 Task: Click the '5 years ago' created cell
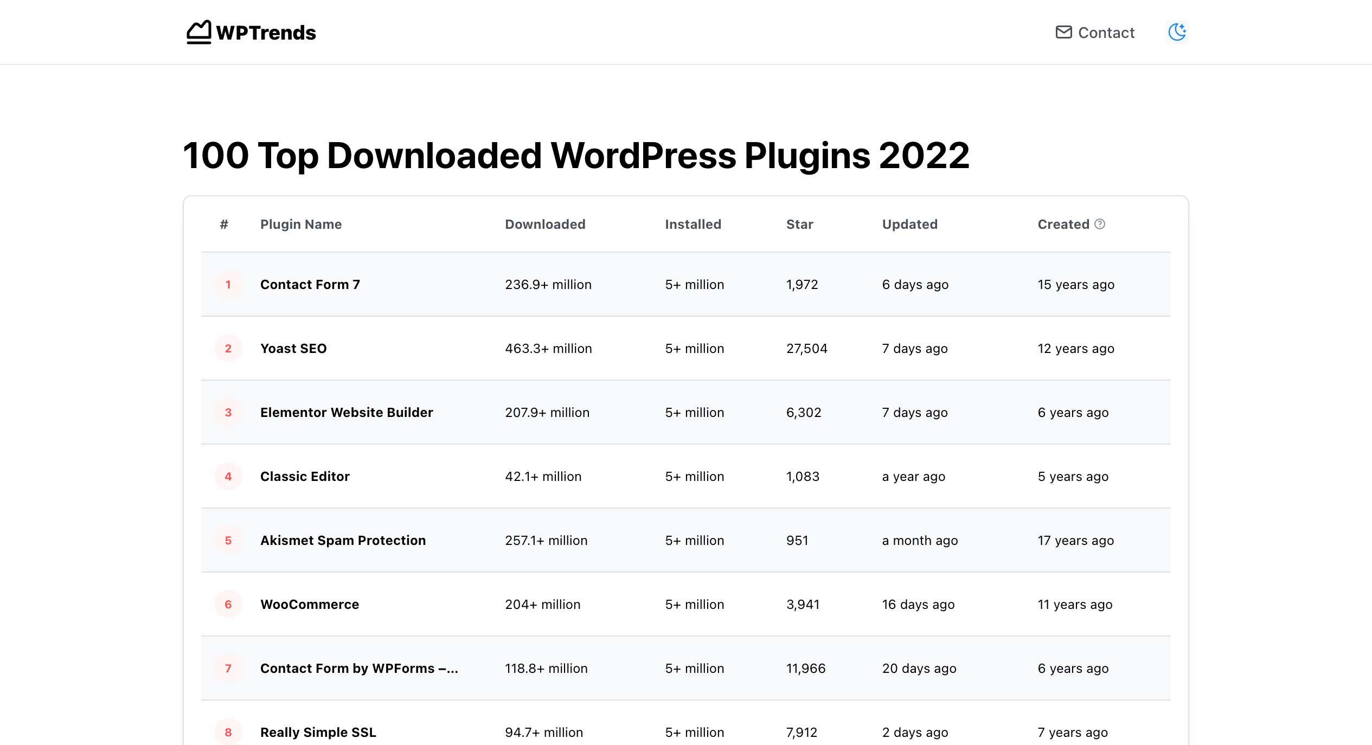[1073, 477]
